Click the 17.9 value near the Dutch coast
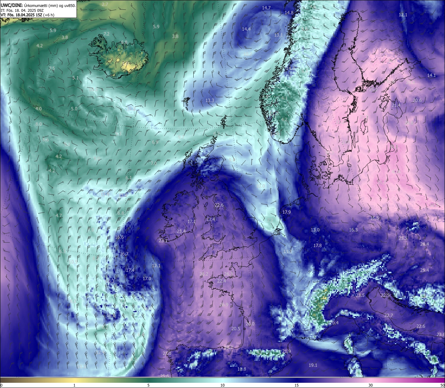Screen dimensions: 445x388 click(286, 212)
